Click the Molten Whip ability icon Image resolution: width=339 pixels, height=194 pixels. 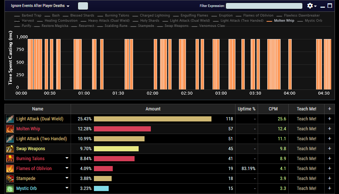10,129
